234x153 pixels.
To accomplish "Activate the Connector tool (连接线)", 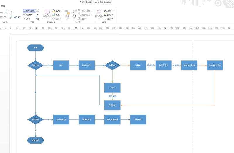I will tap(28, 15).
